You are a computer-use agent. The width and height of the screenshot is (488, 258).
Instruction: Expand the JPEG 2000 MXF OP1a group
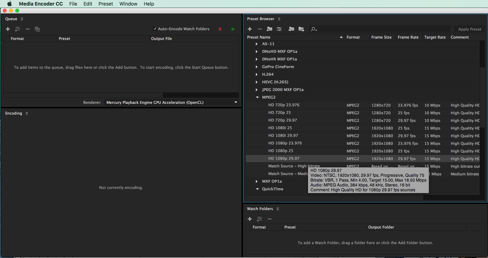coord(257,90)
